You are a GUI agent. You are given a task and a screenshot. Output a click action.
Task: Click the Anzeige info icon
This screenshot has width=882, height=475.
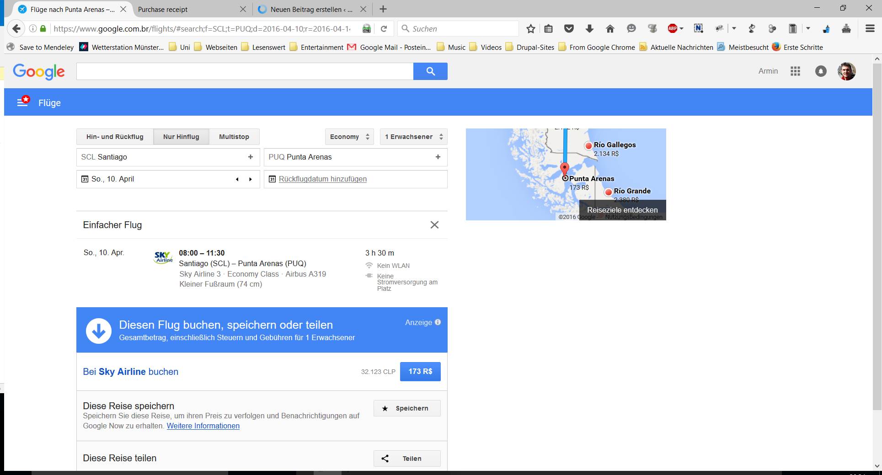point(438,322)
